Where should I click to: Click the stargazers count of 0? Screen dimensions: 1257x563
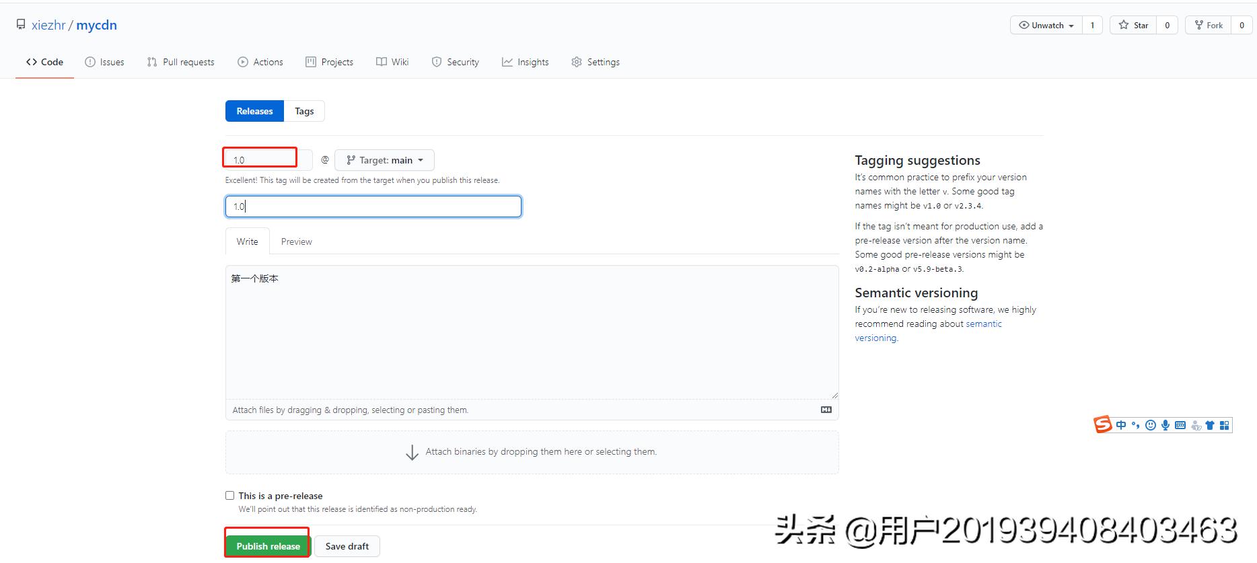click(x=1167, y=25)
